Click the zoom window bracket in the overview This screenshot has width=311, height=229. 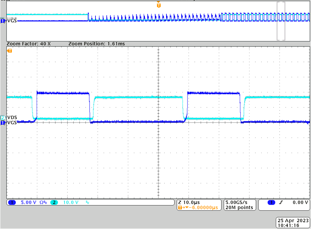click(281, 21)
